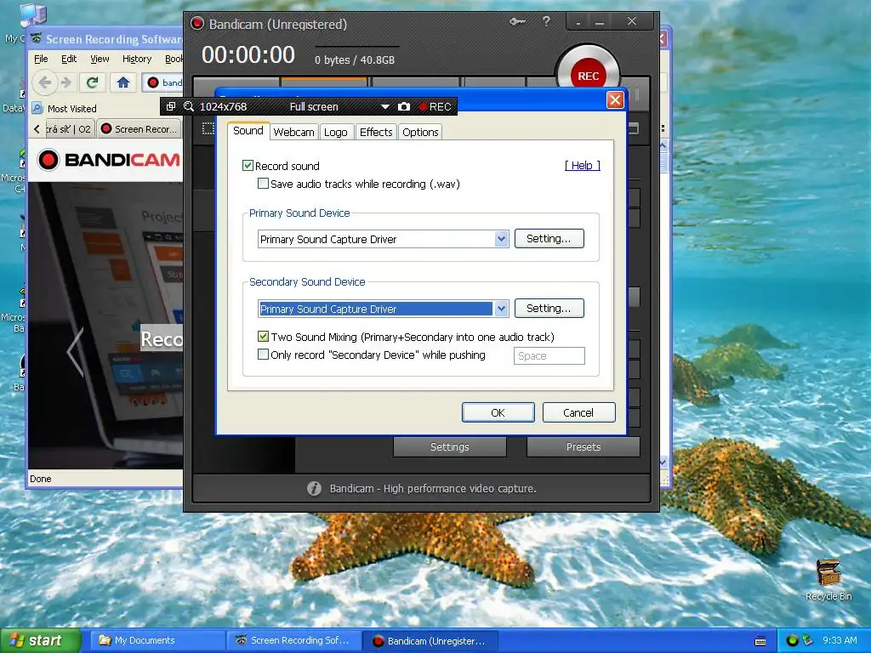Cancel the recording settings dialog
The height and width of the screenshot is (653, 871).
[x=578, y=412]
